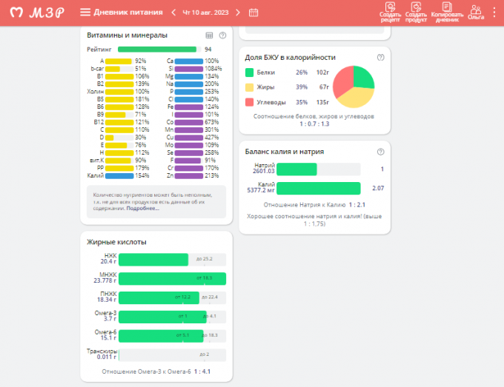Click the green Белки color swatch

point(249,73)
